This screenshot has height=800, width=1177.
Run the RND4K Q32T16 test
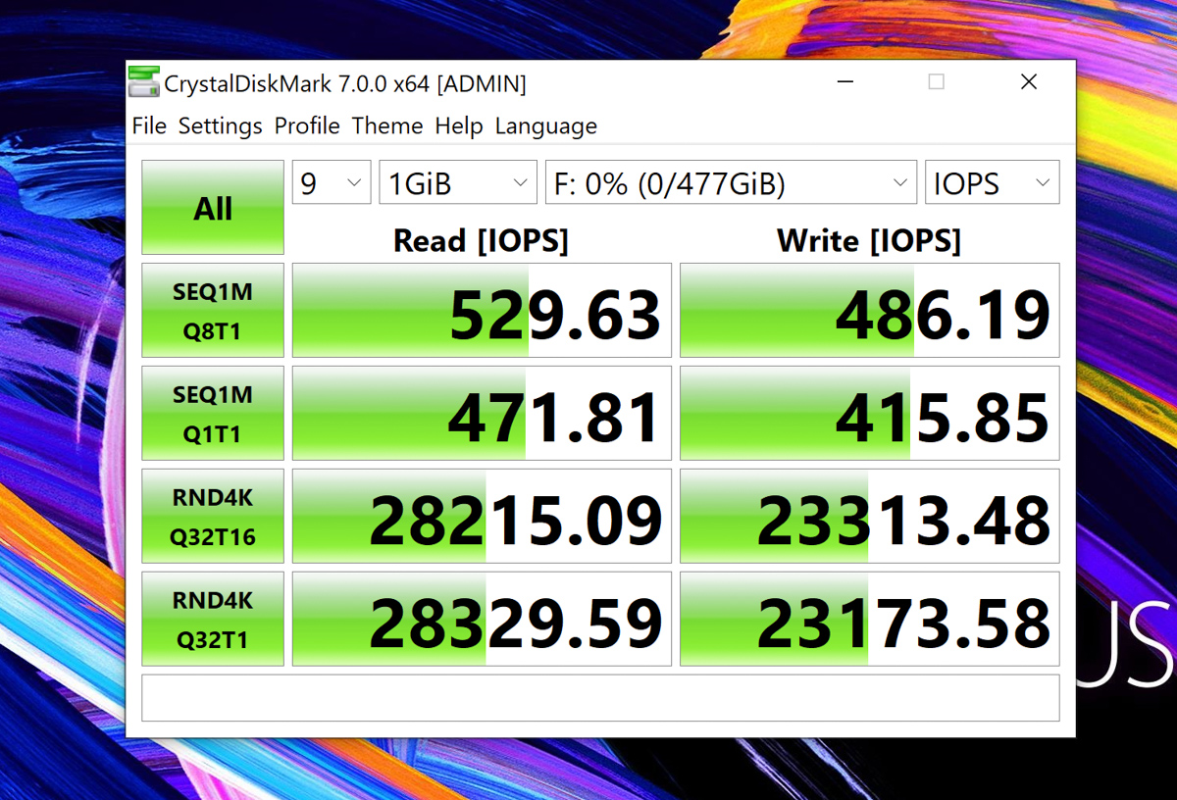[213, 517]
